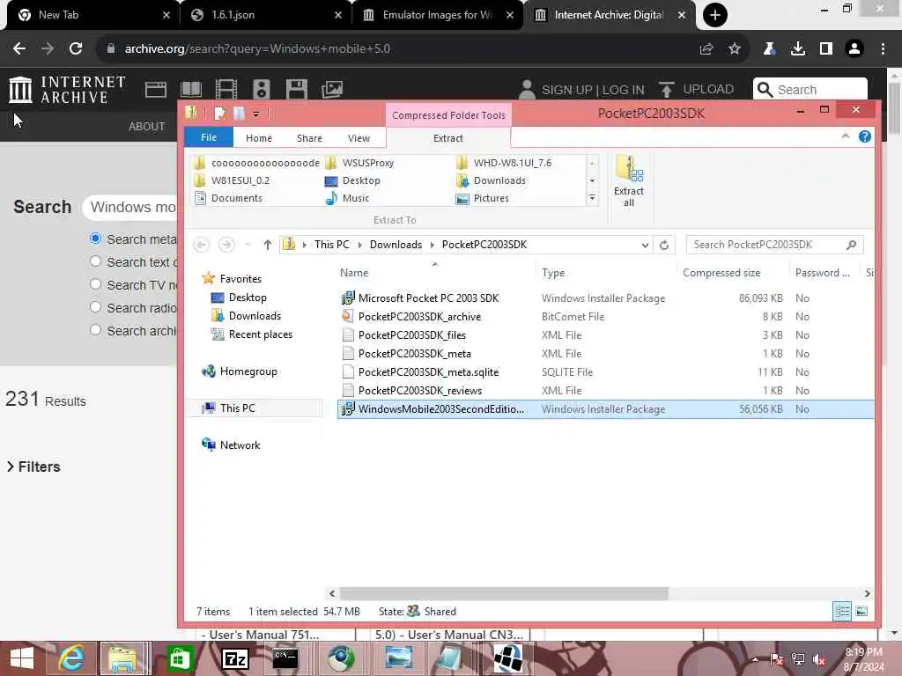This screenshot has height=676, width=902.
Task: Open Chrome profile avatar icon
Action: tap(854, 49)
